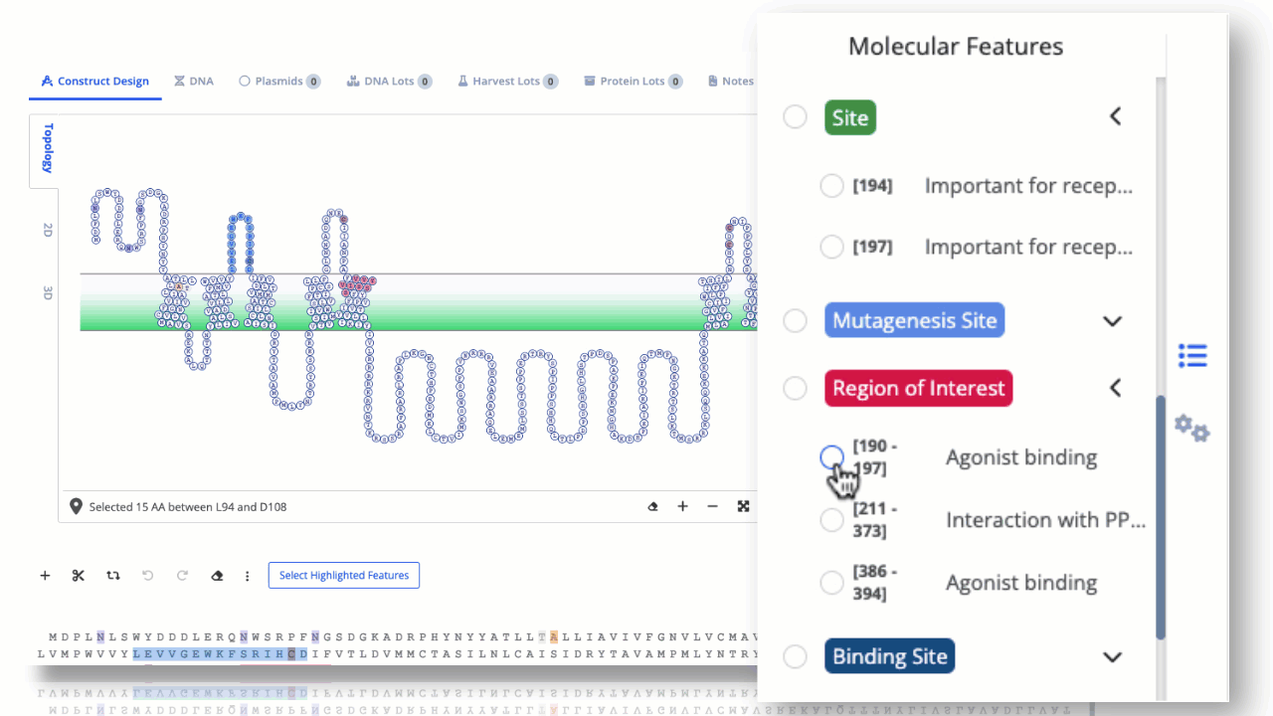Click the recombination swap icon in toolbar

pos(112,575)
